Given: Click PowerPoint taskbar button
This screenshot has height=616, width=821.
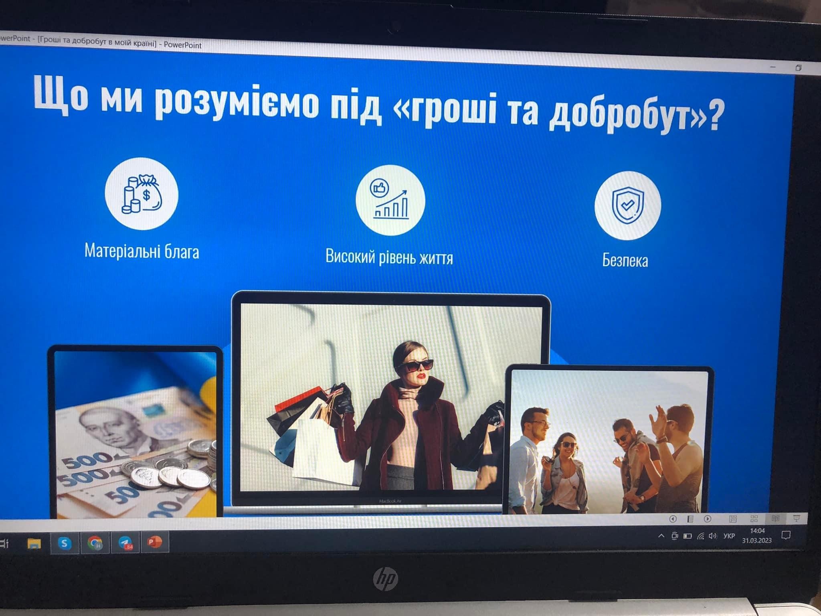Looking at the screenshot, I should [x=155, y=542].
